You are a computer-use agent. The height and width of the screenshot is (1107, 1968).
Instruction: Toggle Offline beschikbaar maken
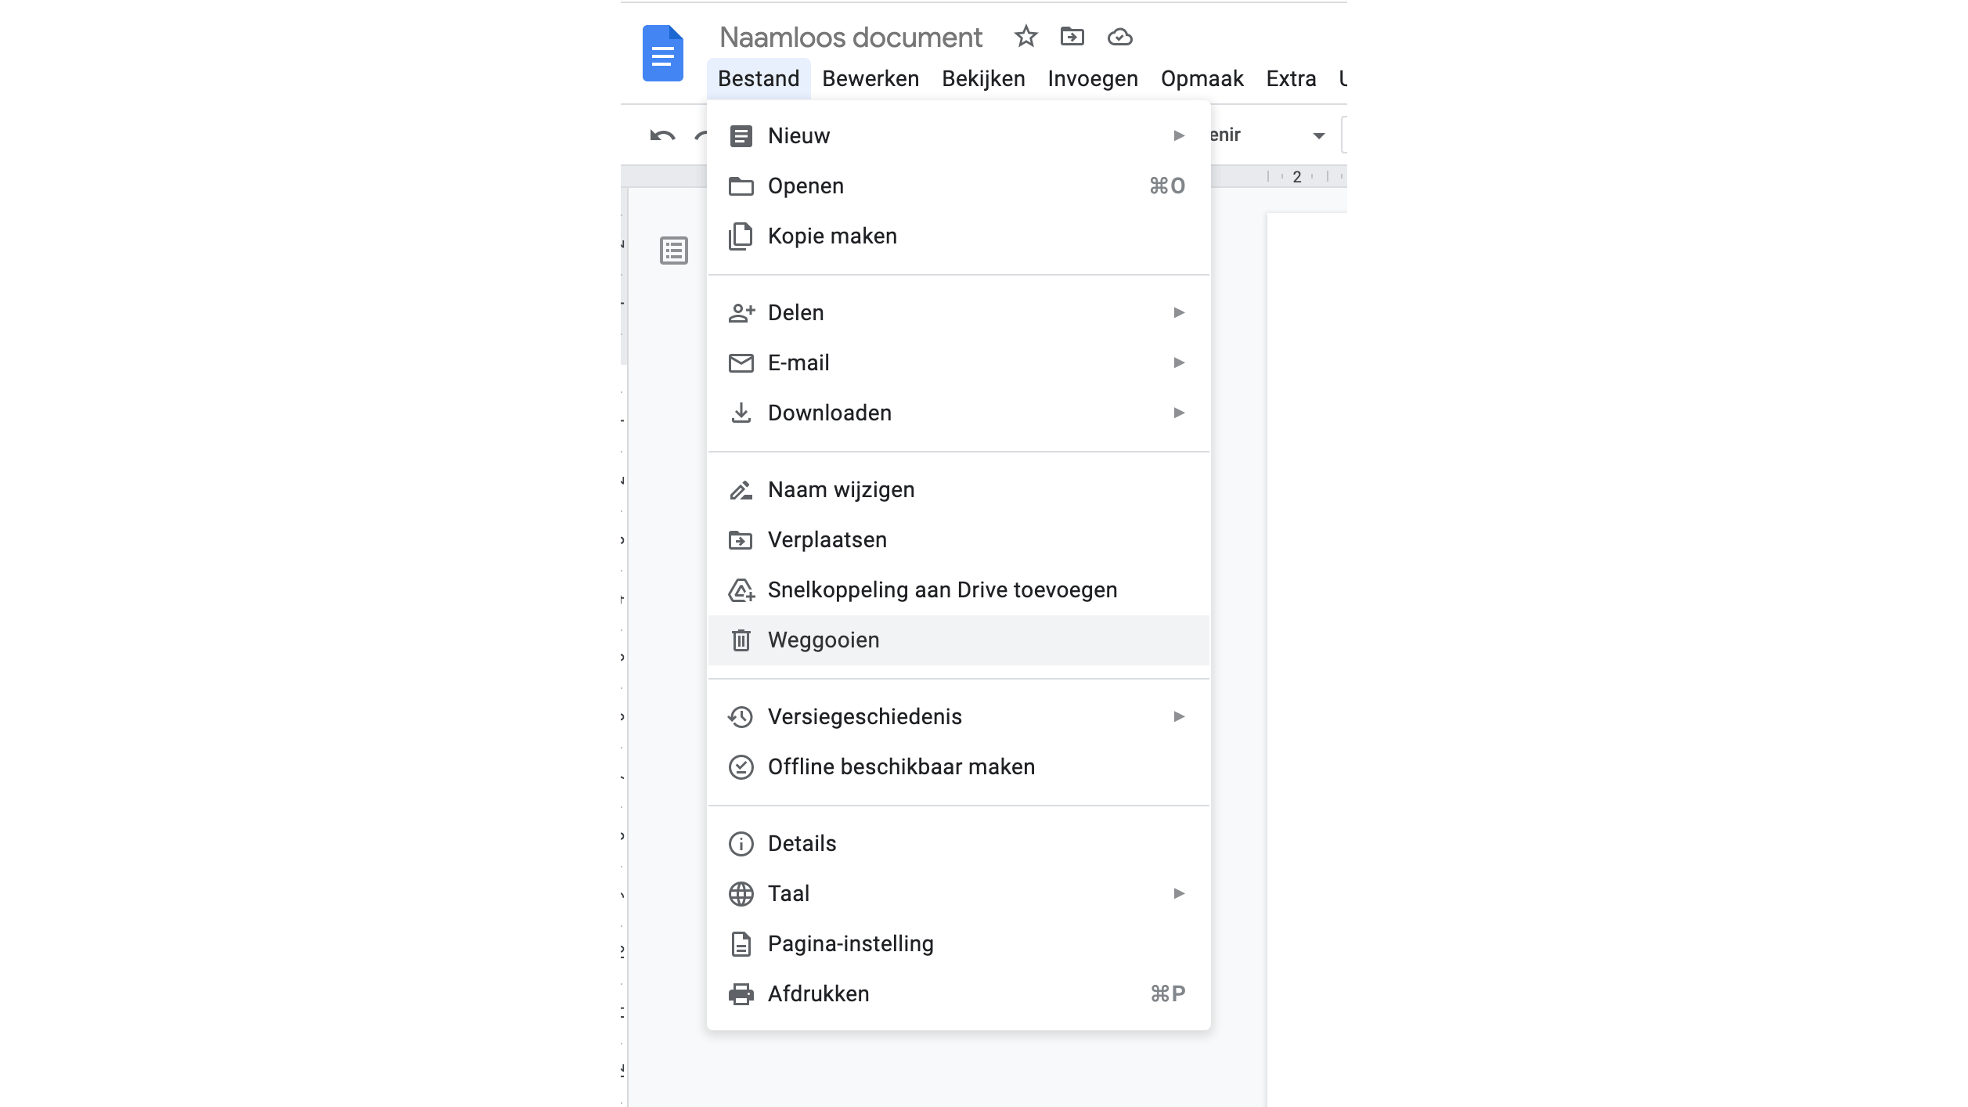[x=901, y=767]
